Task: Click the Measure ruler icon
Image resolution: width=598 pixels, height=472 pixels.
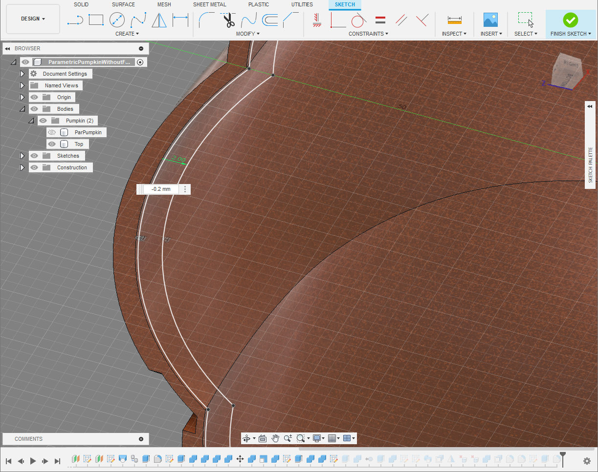Action: (x=454, y=20)
